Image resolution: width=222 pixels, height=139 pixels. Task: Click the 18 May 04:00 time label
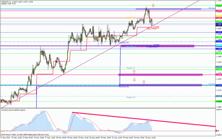coord(61,138)
